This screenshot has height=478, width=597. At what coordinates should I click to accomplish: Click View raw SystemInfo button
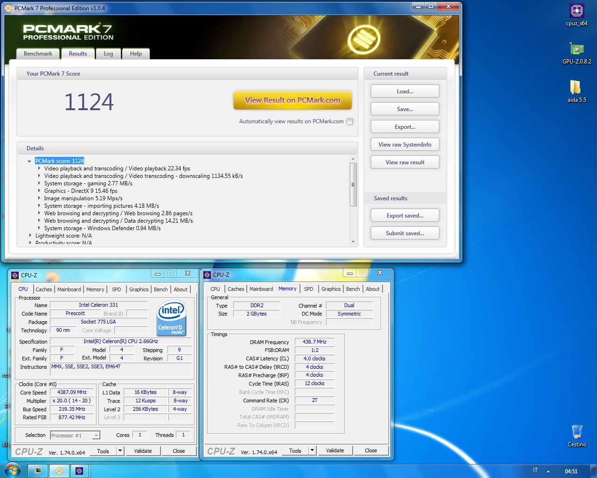tap(405, 145)
